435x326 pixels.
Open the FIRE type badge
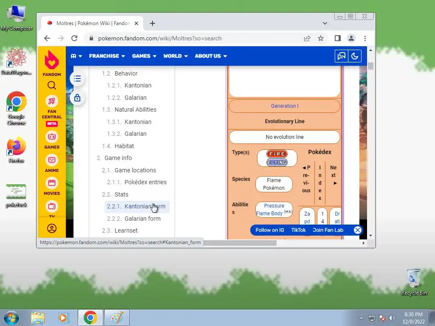tap(277, 154)
